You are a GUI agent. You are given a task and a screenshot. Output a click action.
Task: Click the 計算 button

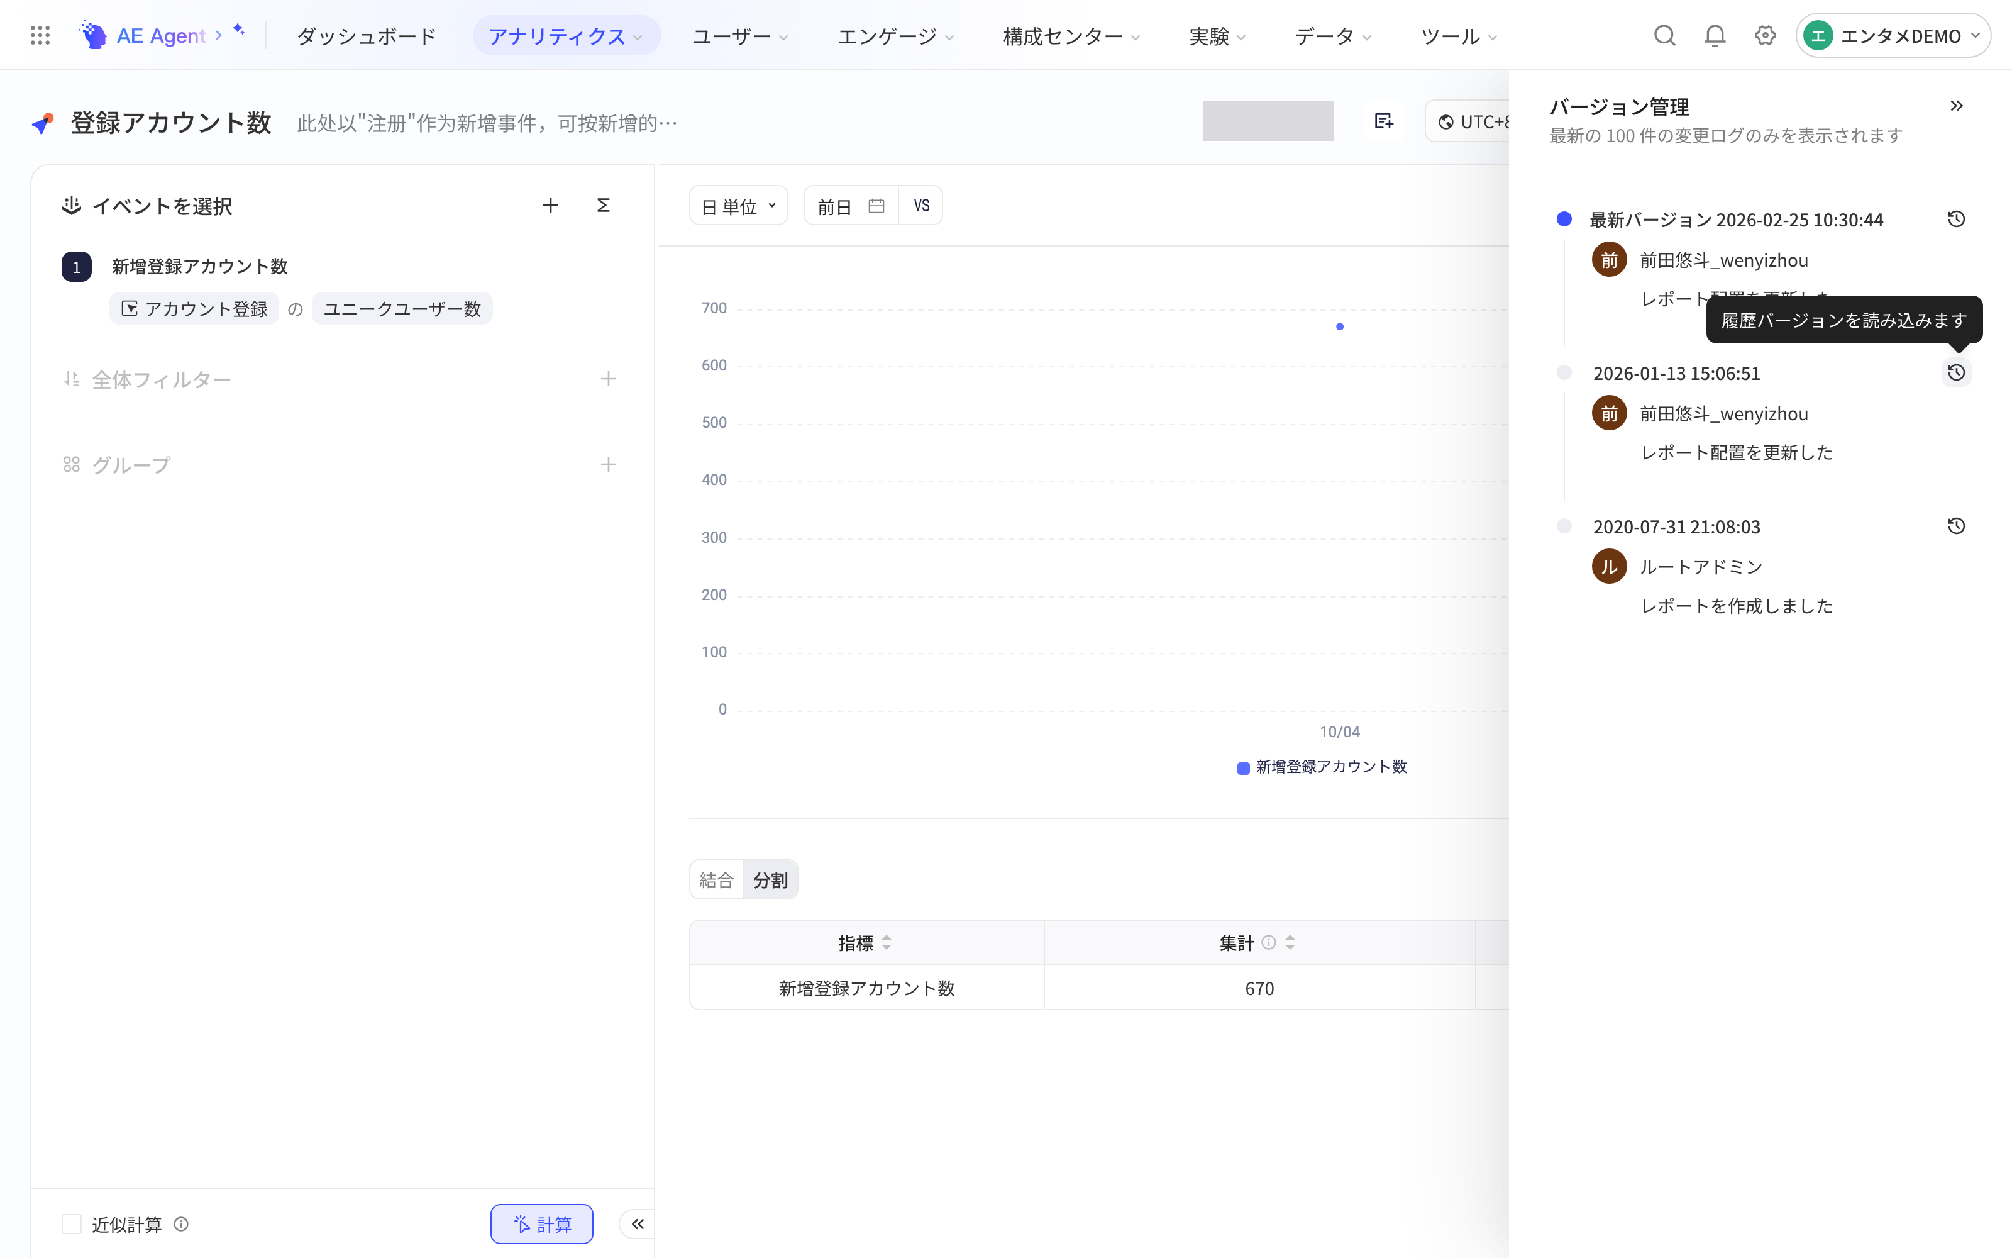tap(542, 1224)
